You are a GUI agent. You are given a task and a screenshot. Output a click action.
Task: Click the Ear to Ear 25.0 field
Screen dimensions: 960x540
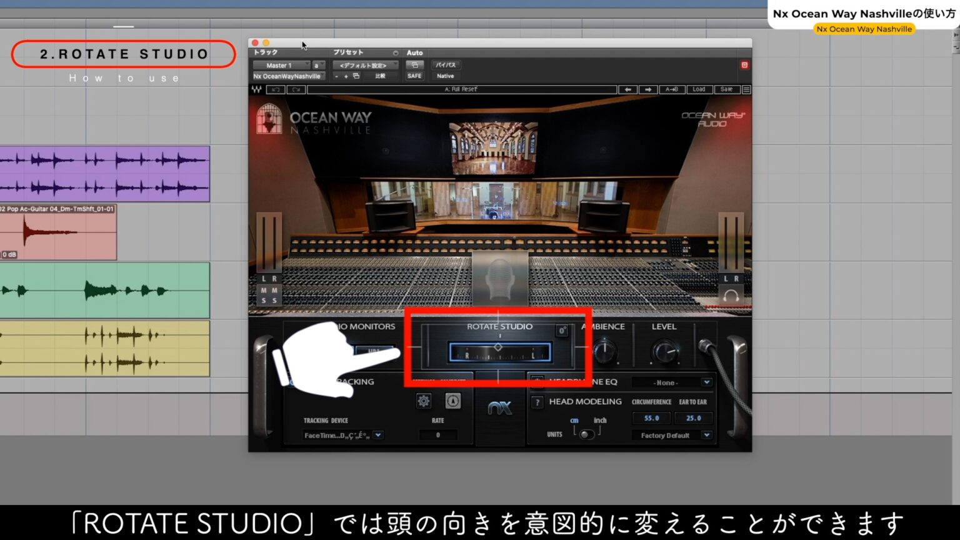coord(694,418)
